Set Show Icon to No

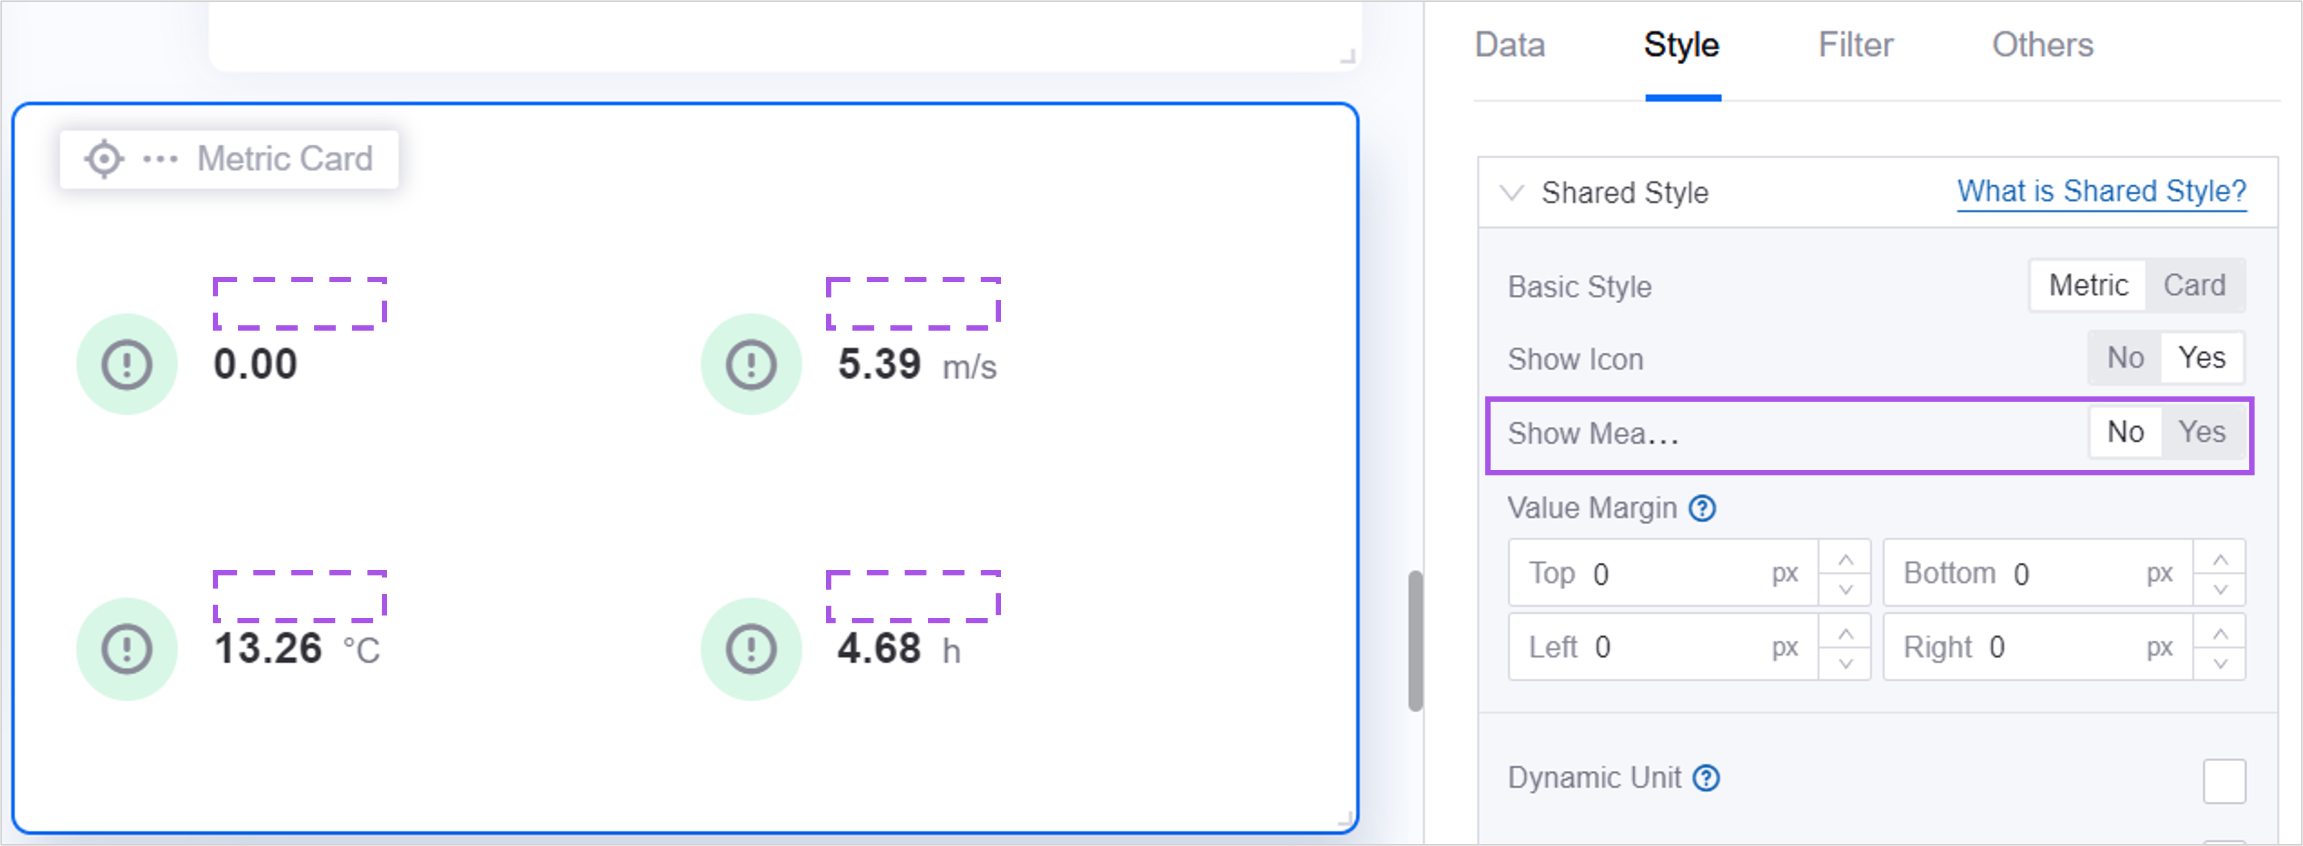pos(2125,359)
